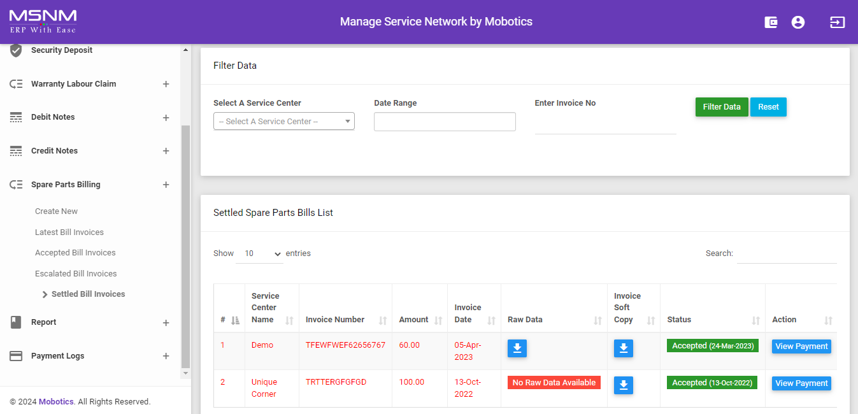Screen dimensions: 858x414
Task: Expand Warranty Labour Claim menu
Action: click(166, 84)
